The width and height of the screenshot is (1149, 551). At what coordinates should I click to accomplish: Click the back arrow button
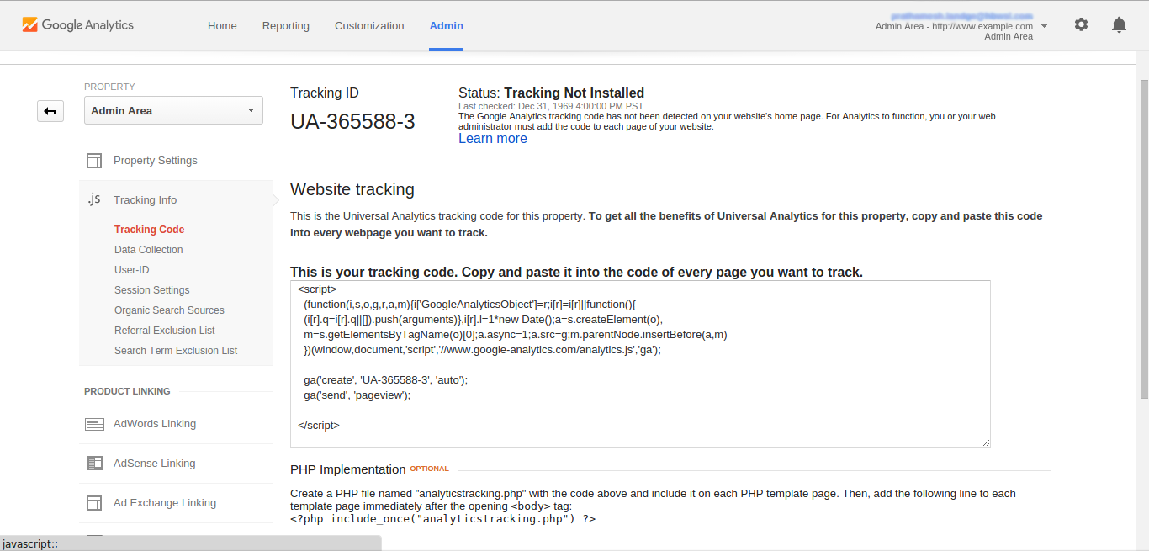50,111
